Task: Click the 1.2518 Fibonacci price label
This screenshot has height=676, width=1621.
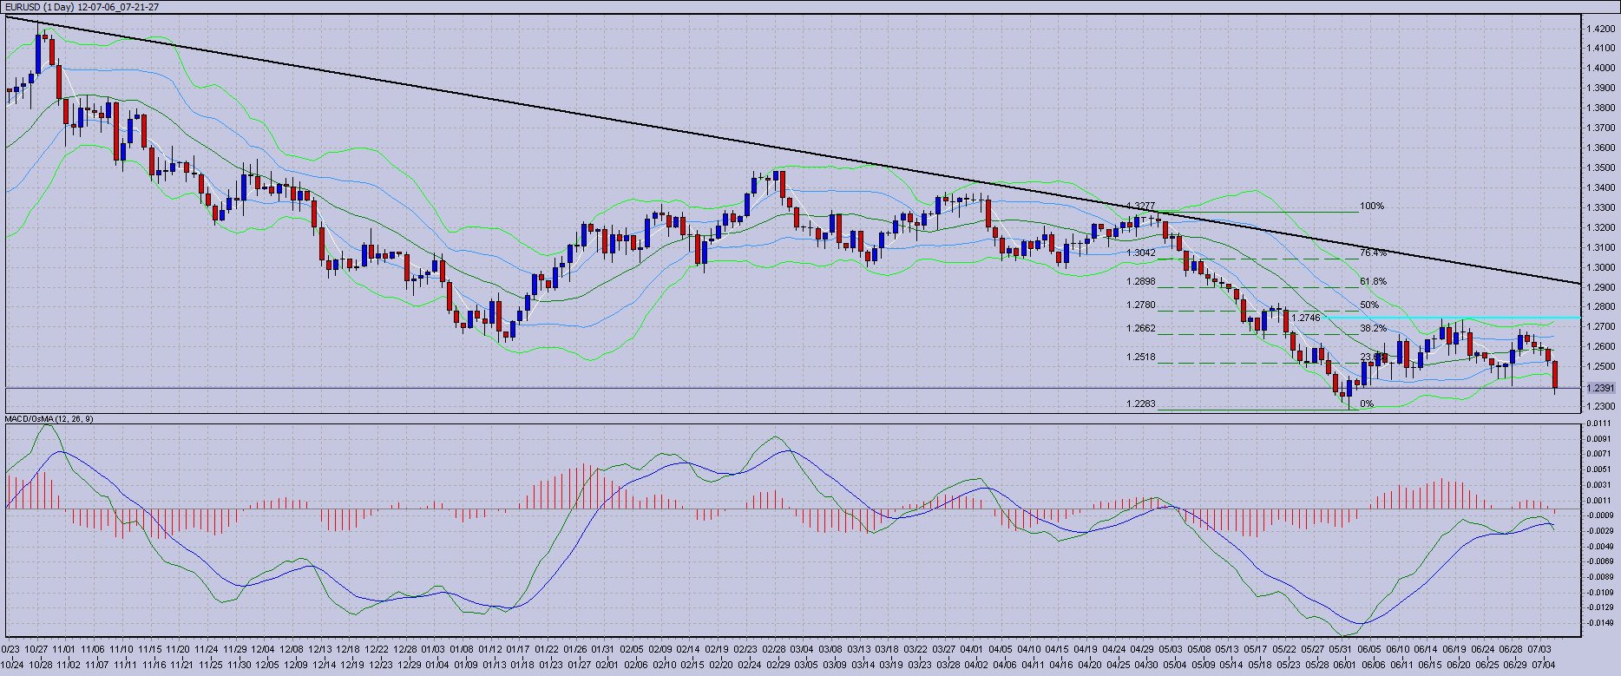Action: pos(1140,358)
